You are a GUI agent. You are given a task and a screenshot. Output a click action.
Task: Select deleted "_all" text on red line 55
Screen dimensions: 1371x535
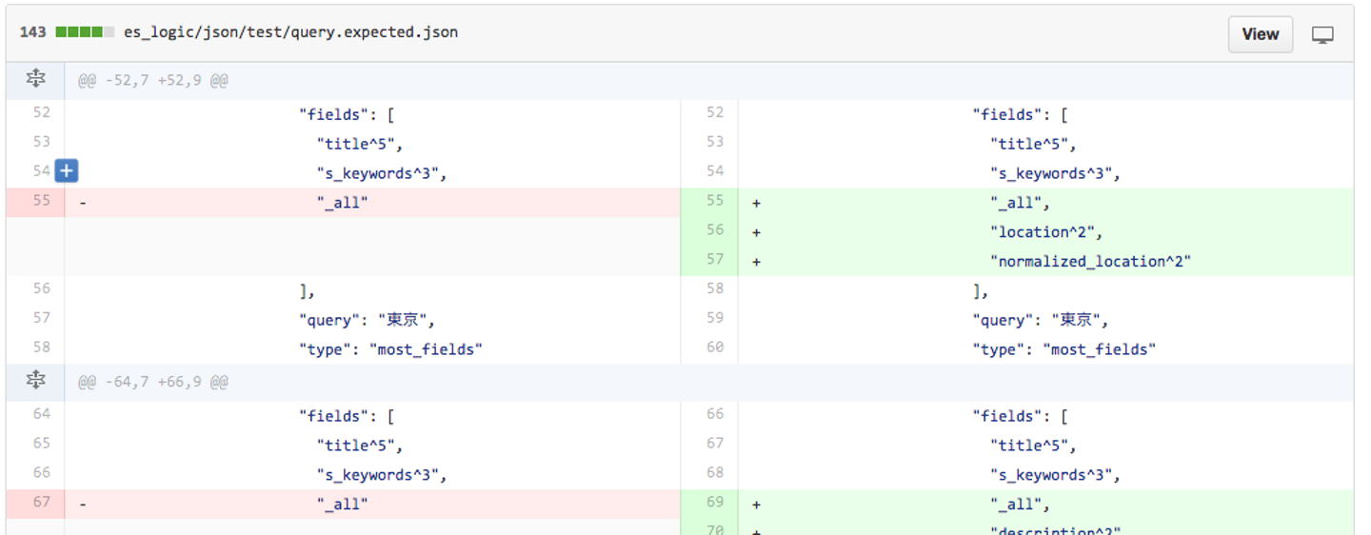coord(342,203)
